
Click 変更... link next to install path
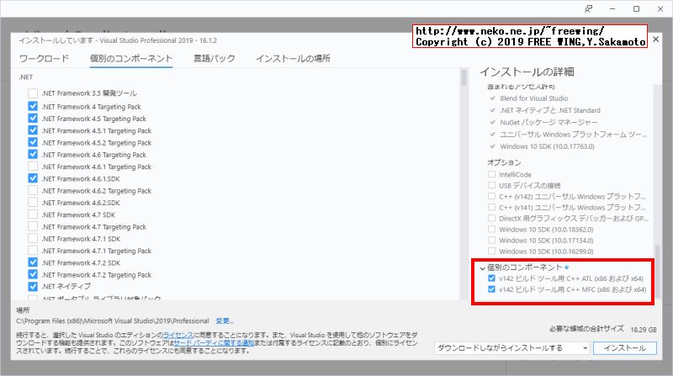pos(225,320)
